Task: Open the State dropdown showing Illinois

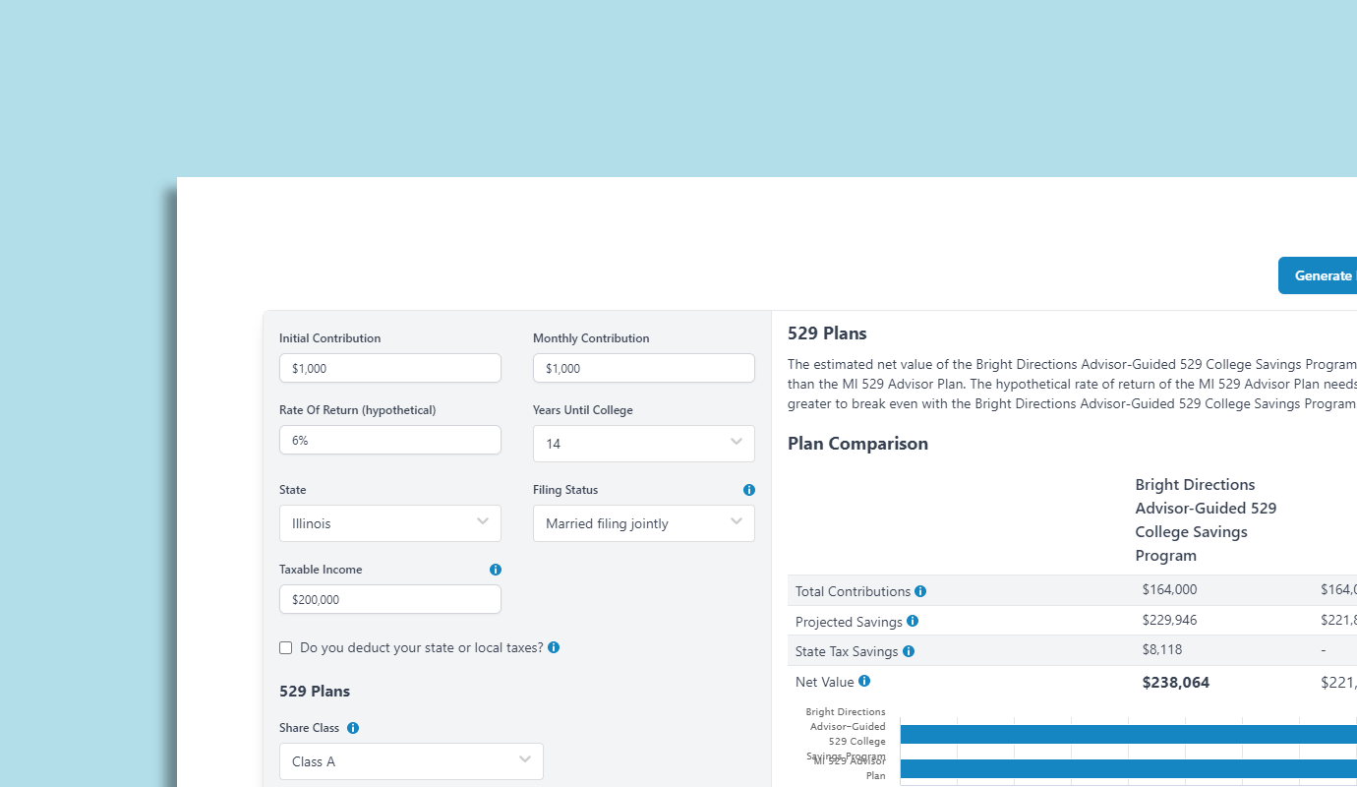Action: [x=390, y=523]
